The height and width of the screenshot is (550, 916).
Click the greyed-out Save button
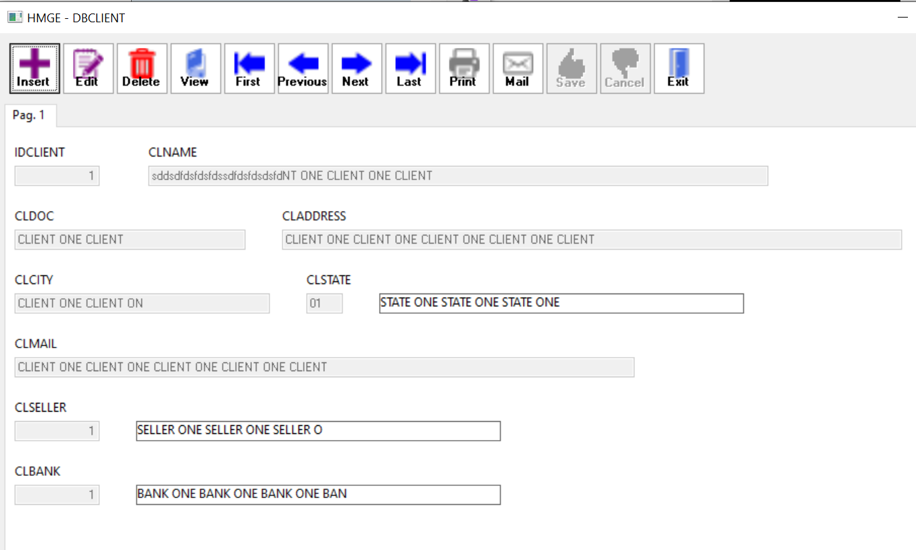click(571, 69)
